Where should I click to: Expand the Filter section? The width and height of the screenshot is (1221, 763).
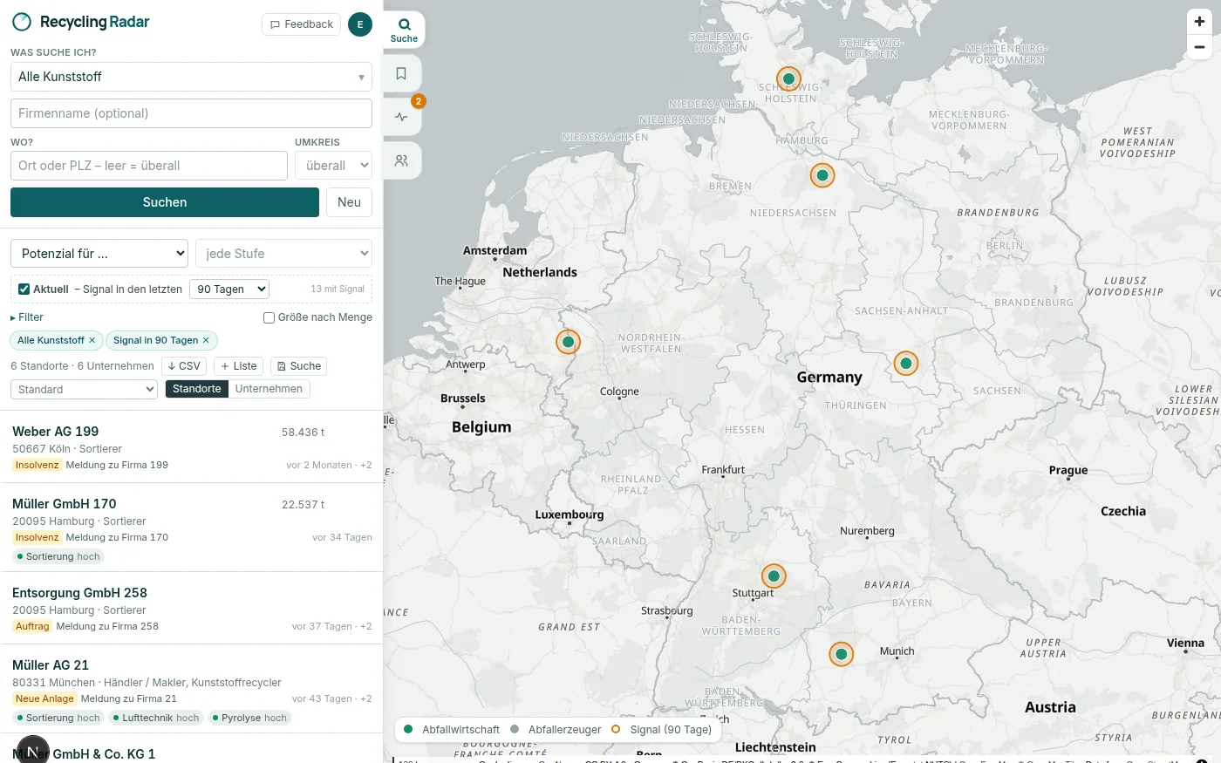click(27, 317)
